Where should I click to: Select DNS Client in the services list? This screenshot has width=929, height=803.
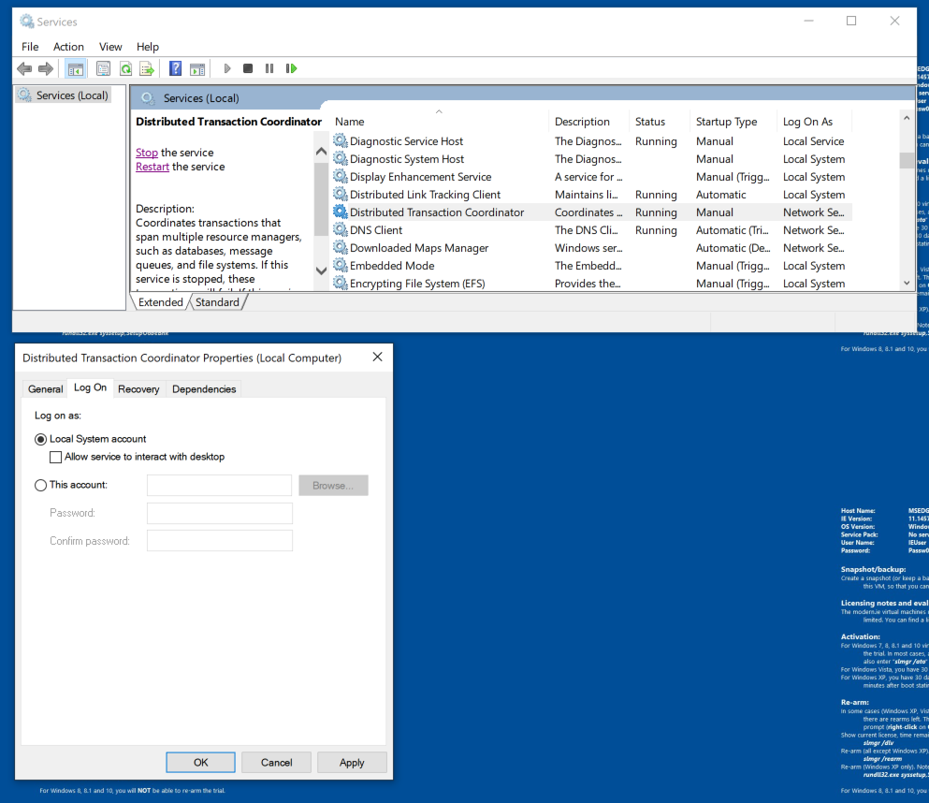coord(376,230)
